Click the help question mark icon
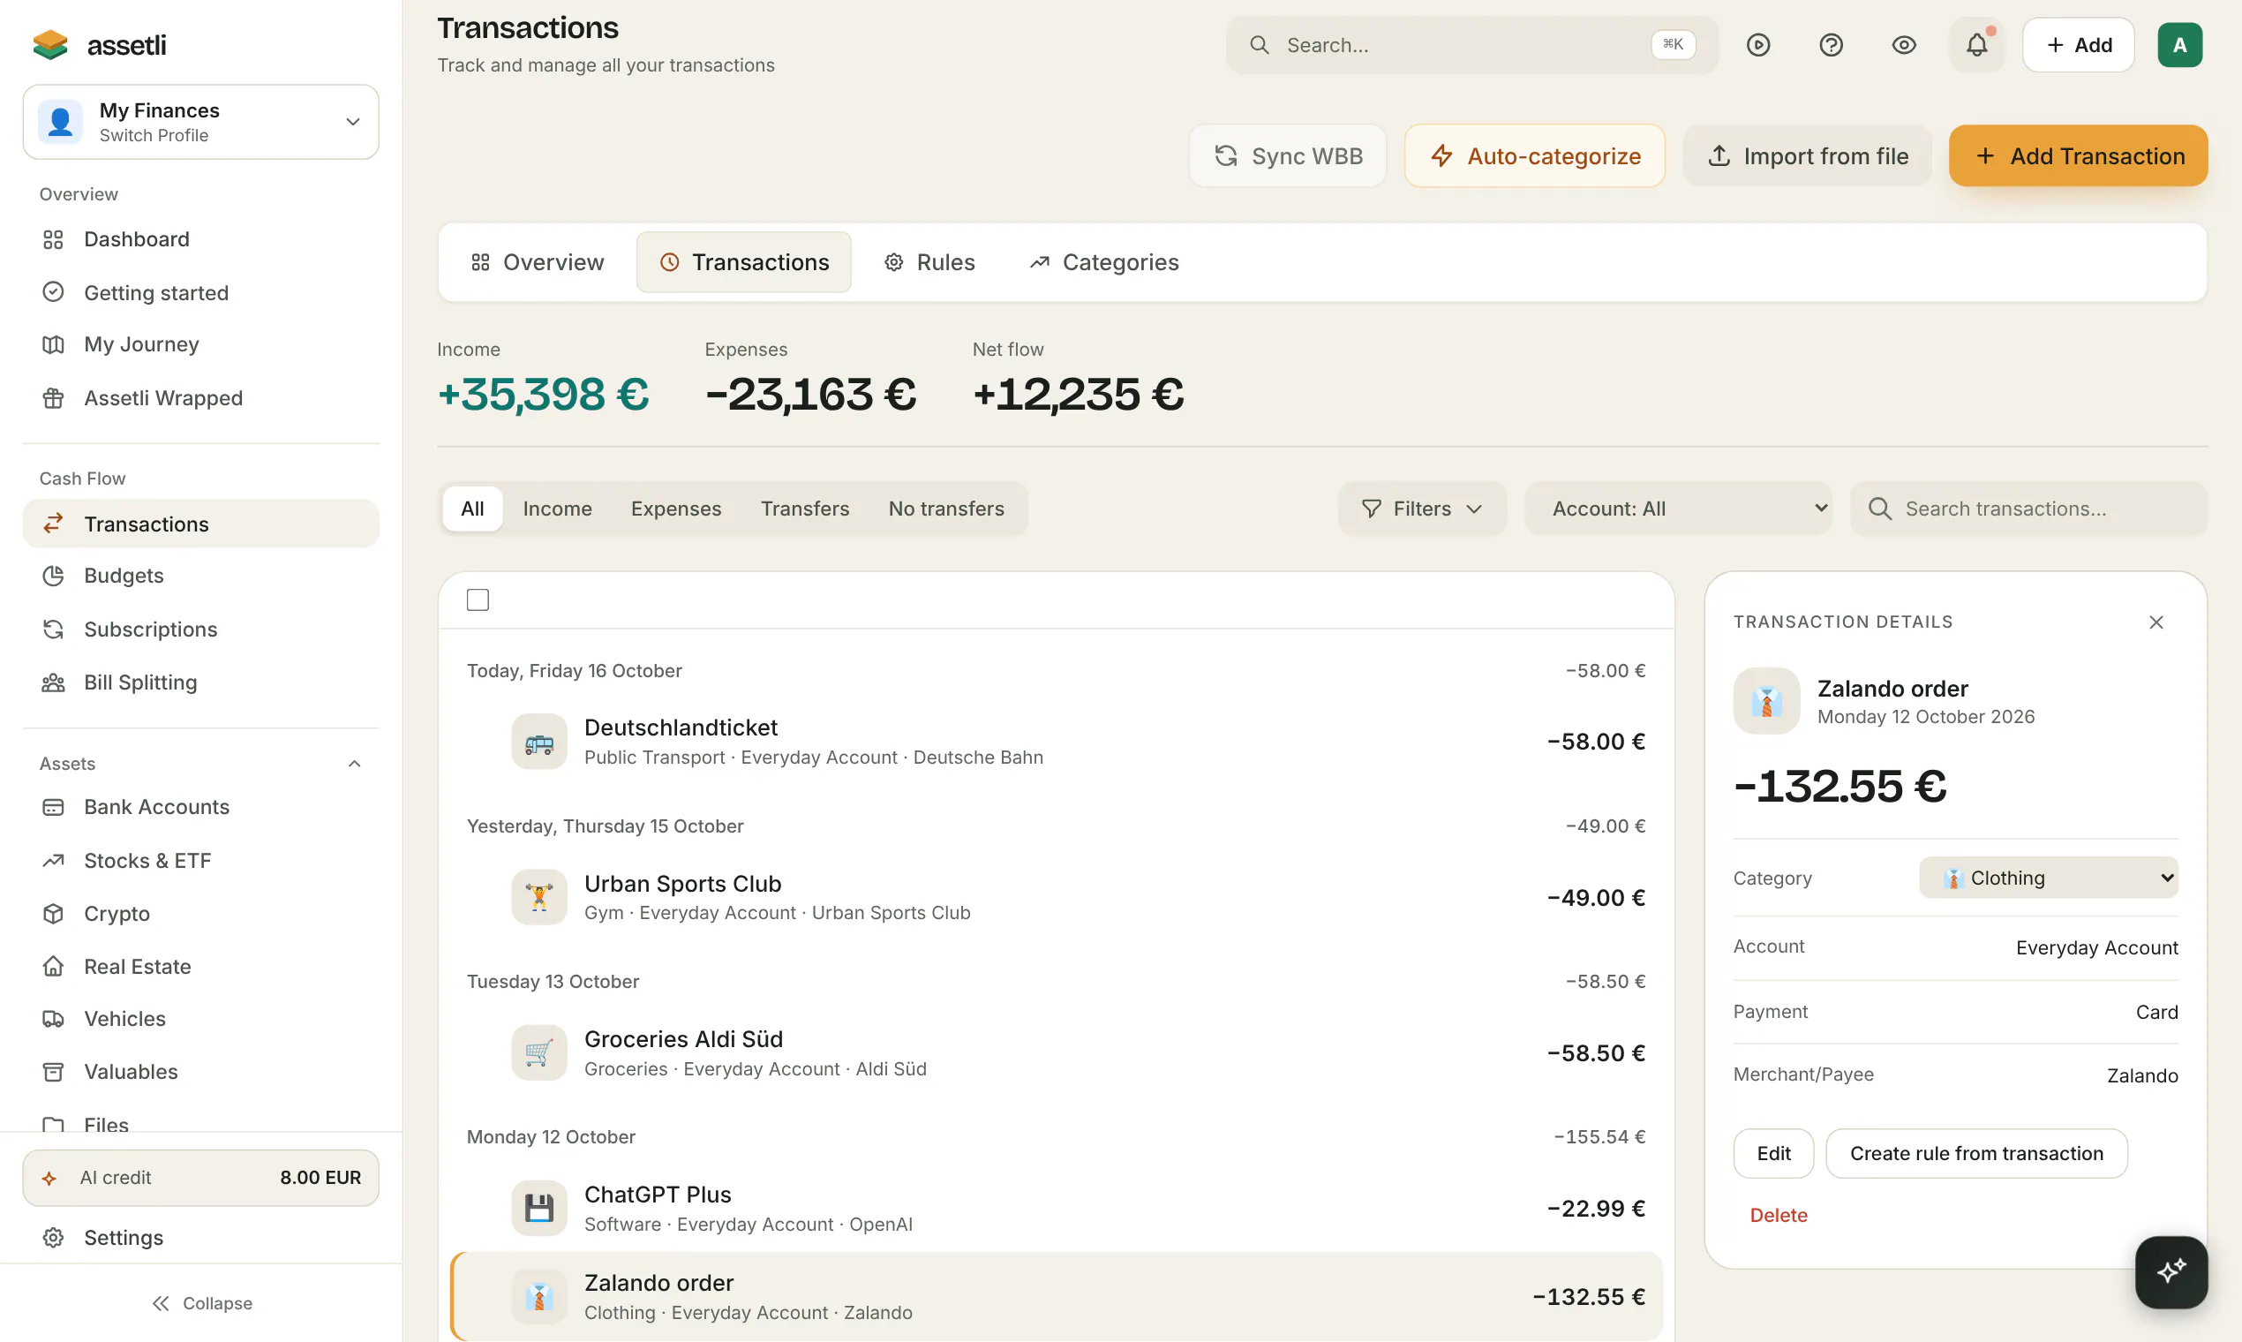This screenshot has height=1342, width=2242. tap(1831, 44)
